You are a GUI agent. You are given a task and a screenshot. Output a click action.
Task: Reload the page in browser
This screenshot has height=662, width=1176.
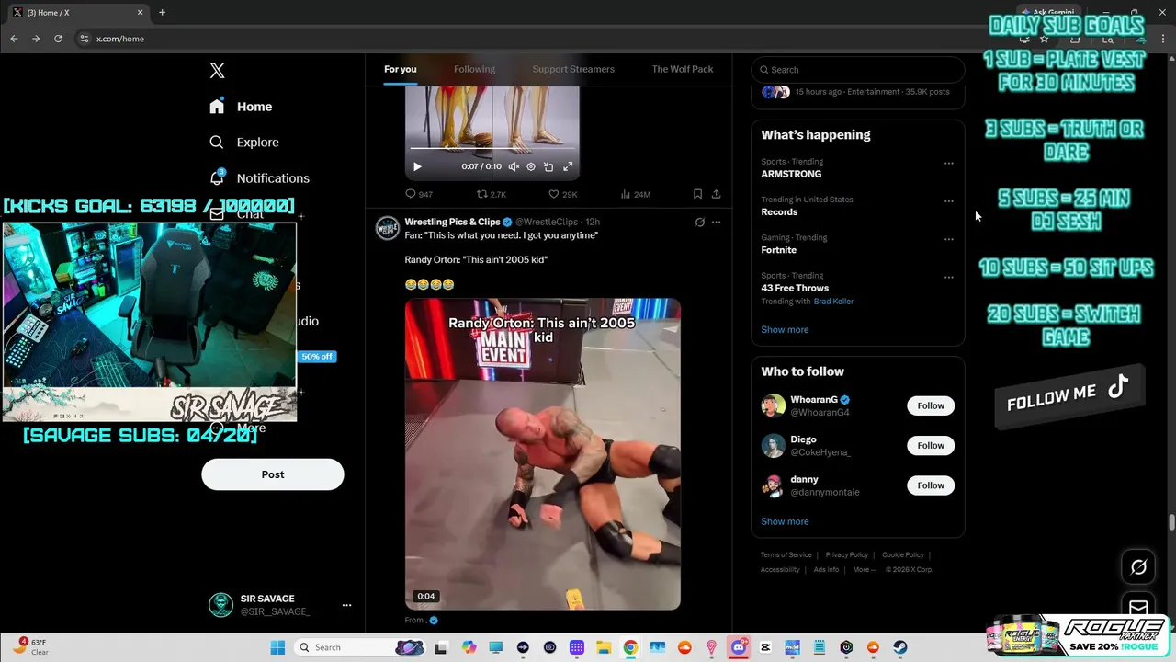pos(58,39)
